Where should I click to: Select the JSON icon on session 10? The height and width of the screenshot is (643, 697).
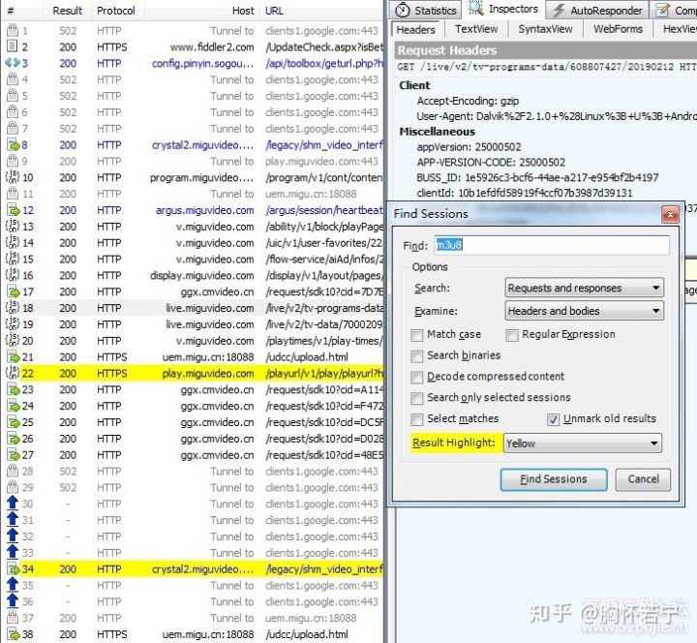click(x=12, y=178)
